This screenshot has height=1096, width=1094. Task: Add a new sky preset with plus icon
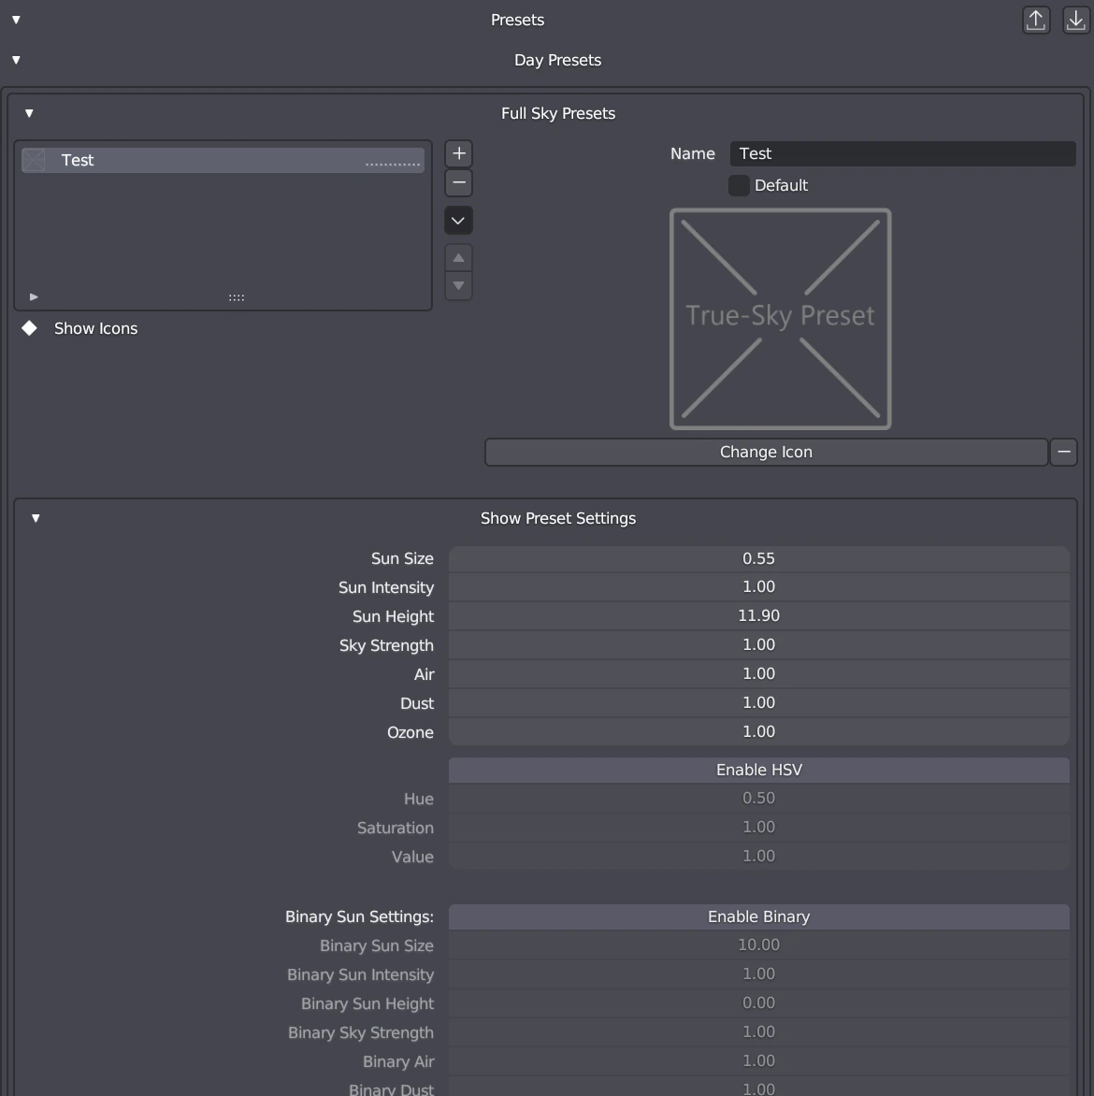[x=458, y=153]
